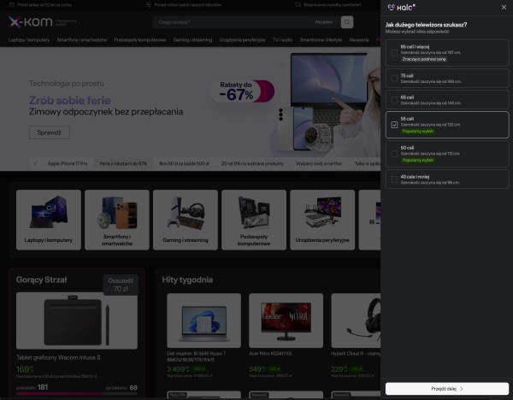Tick the '65 cali' checkbox

(394, 100)
